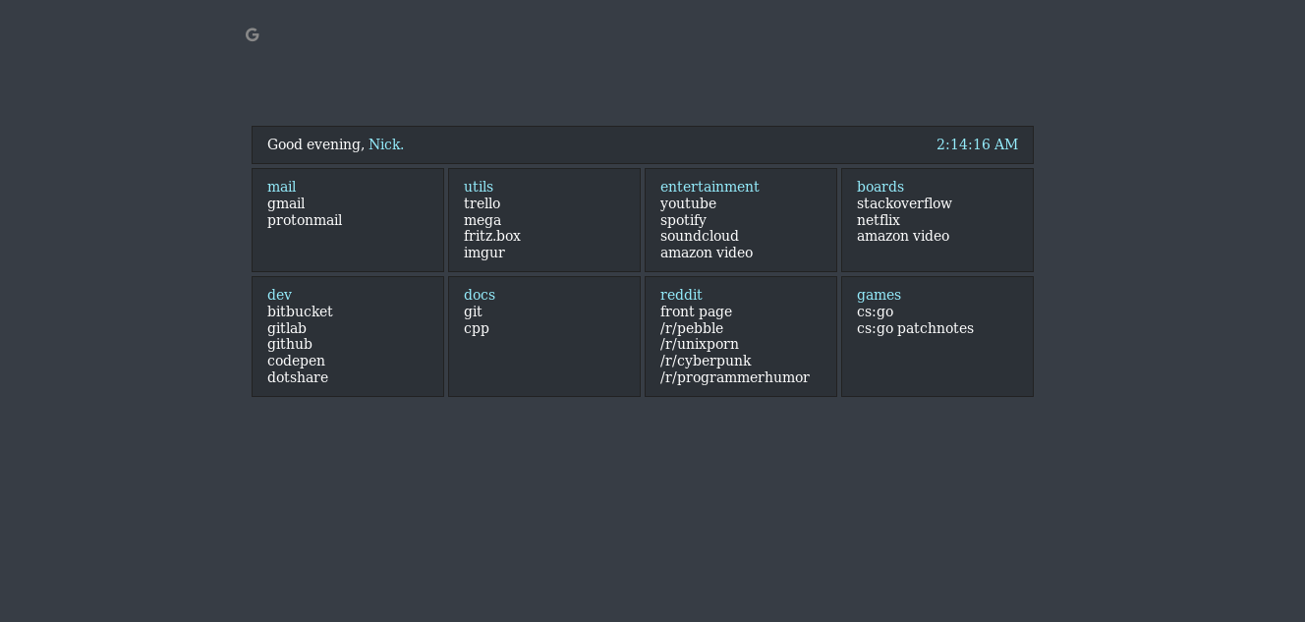Image resolution: width=1305 pixels, height=622 pixels.
Task: Open the youtube link
Action: pos(688,203)
